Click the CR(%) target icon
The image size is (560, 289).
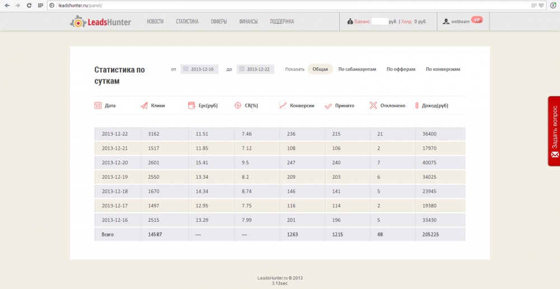tap(238, 105)
